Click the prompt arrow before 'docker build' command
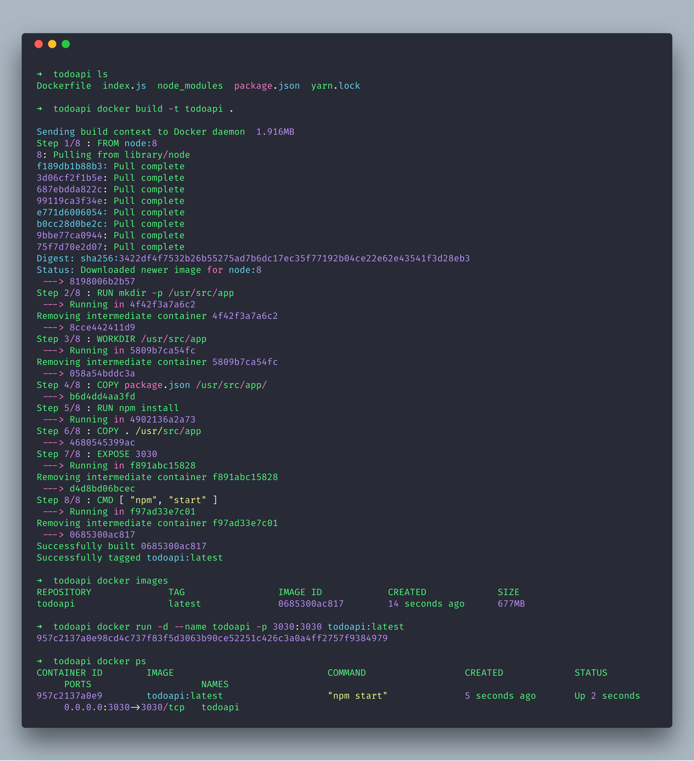 pos(39,109)
